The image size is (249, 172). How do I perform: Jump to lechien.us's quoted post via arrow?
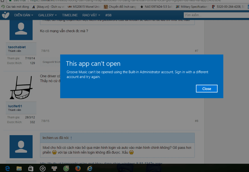[71, 138]
